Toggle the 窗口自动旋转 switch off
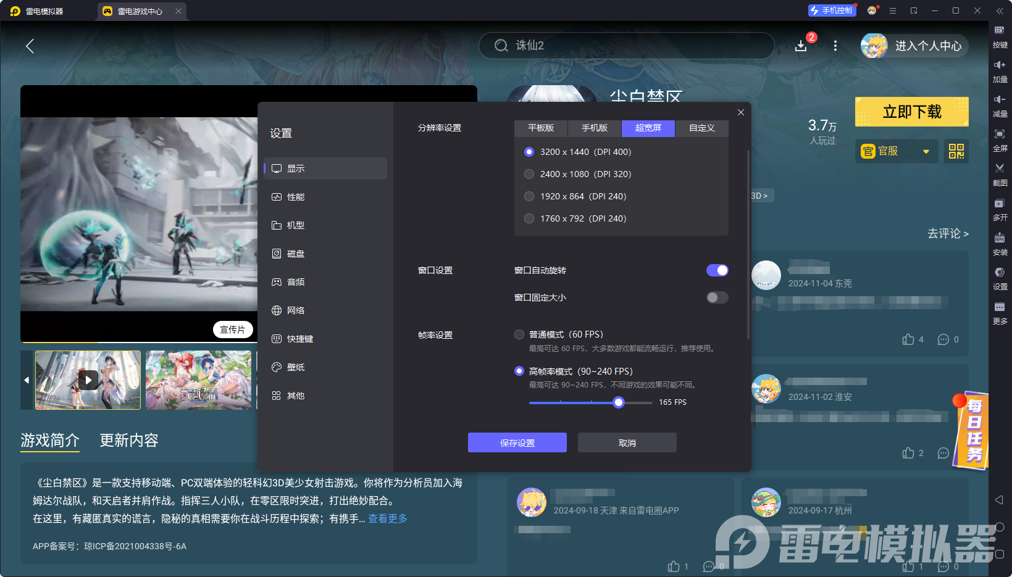 click(717, 270)
